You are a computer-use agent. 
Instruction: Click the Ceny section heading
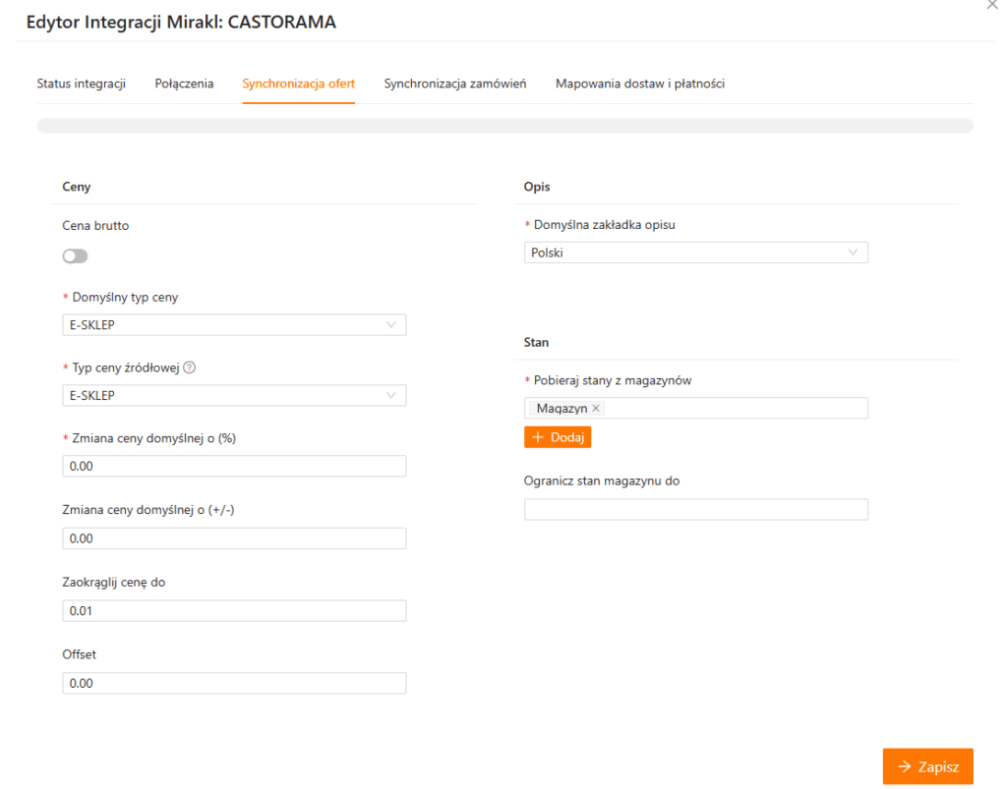(x=77, y=187)
